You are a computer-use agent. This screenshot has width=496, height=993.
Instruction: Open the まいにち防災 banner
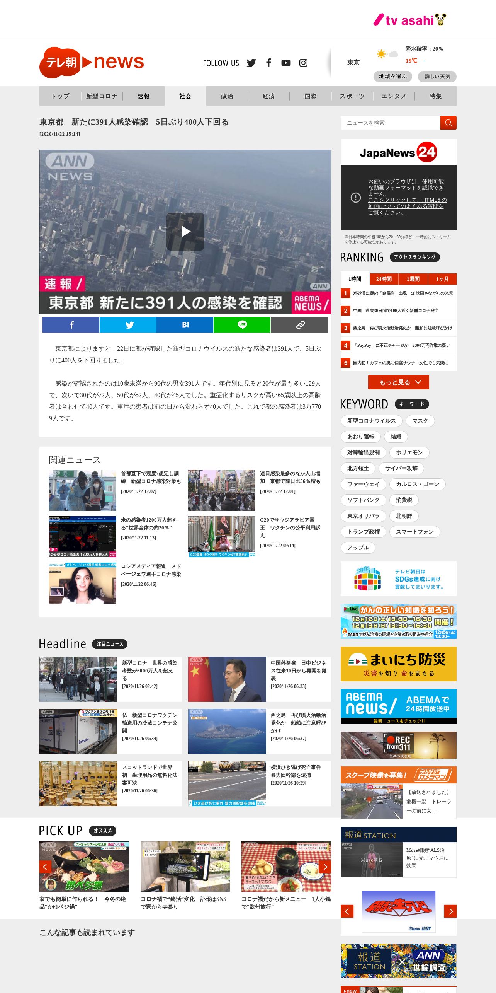[x=399, y=664]
